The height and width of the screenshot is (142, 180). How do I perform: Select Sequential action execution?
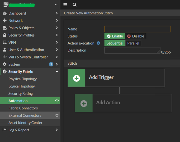coord(115,43)
